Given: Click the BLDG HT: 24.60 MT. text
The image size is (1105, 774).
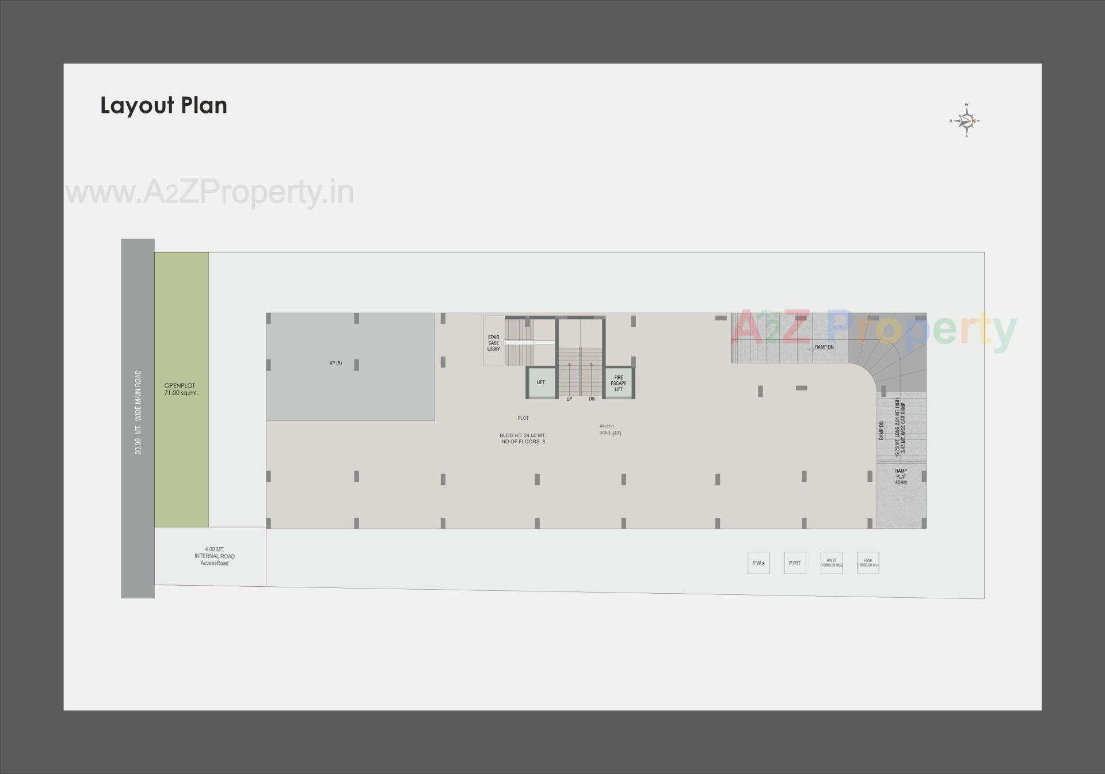Looking at the screenshot, I should 521,435.
